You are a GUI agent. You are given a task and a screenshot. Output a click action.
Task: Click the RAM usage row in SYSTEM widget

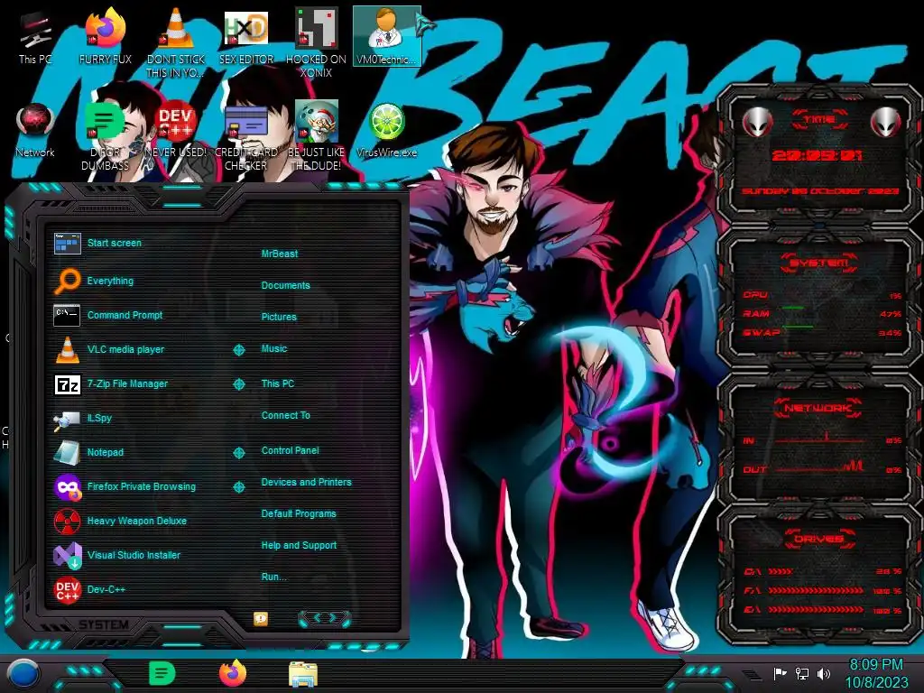pyautogui.click(x=821, y=313)
